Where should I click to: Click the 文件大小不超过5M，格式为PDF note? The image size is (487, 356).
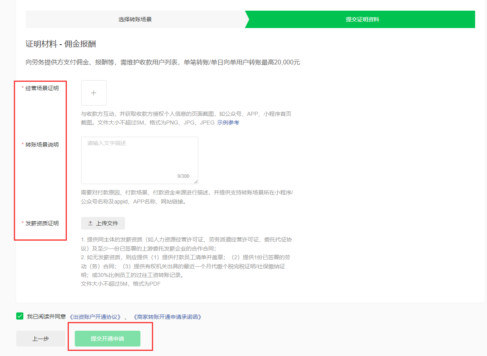[x=121, y=284]
